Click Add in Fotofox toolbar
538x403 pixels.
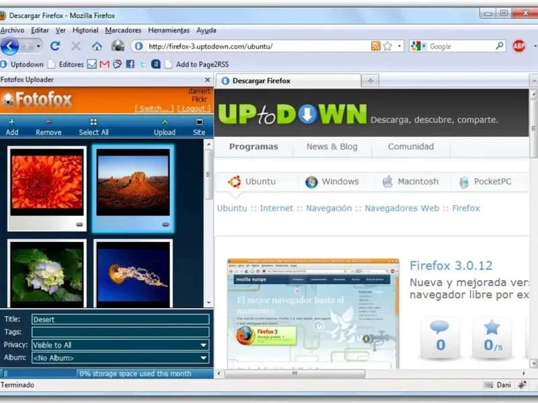coord(12,127)
